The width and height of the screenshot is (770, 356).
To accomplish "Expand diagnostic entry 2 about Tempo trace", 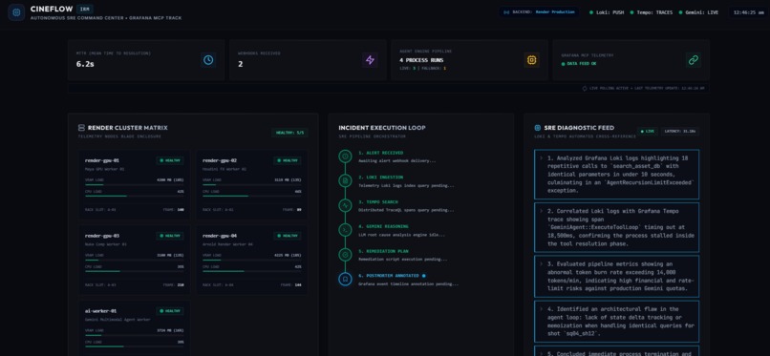I will pos(540,211).
